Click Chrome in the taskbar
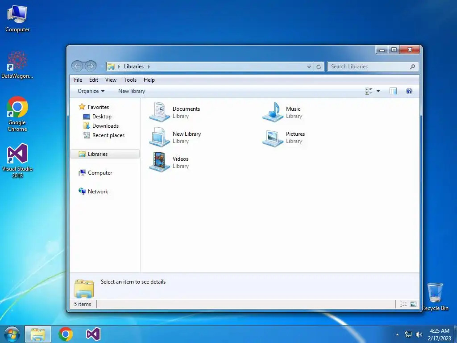 click(65, 334)
